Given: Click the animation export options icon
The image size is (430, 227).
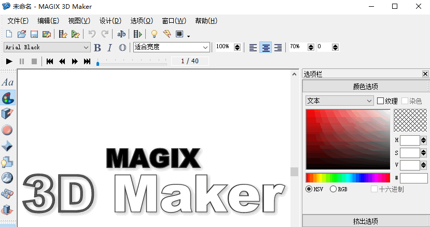Looking at the screenshot, I should tap(63, 34).
